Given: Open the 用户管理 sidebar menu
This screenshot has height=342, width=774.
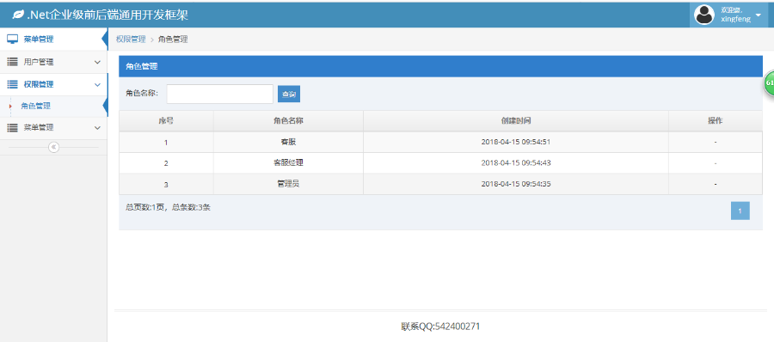Looking at the screenshot, I should [x=54, y=62].
